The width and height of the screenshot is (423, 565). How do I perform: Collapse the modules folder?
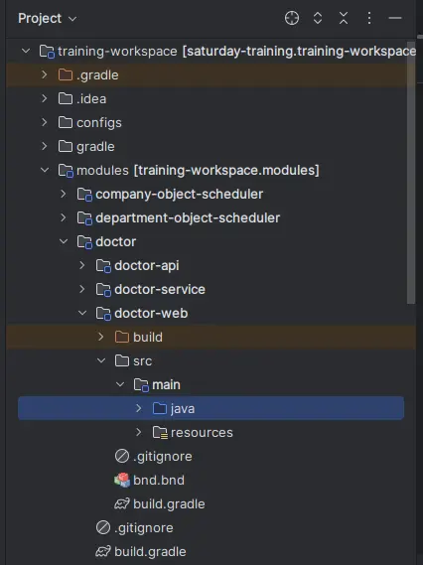click(x=45, y=170)
